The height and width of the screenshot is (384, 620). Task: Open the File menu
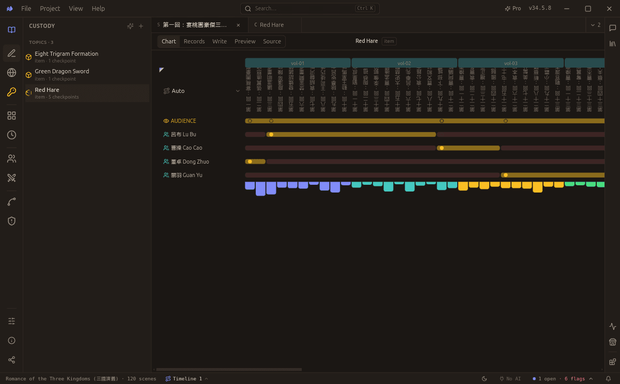coord(26,8)
